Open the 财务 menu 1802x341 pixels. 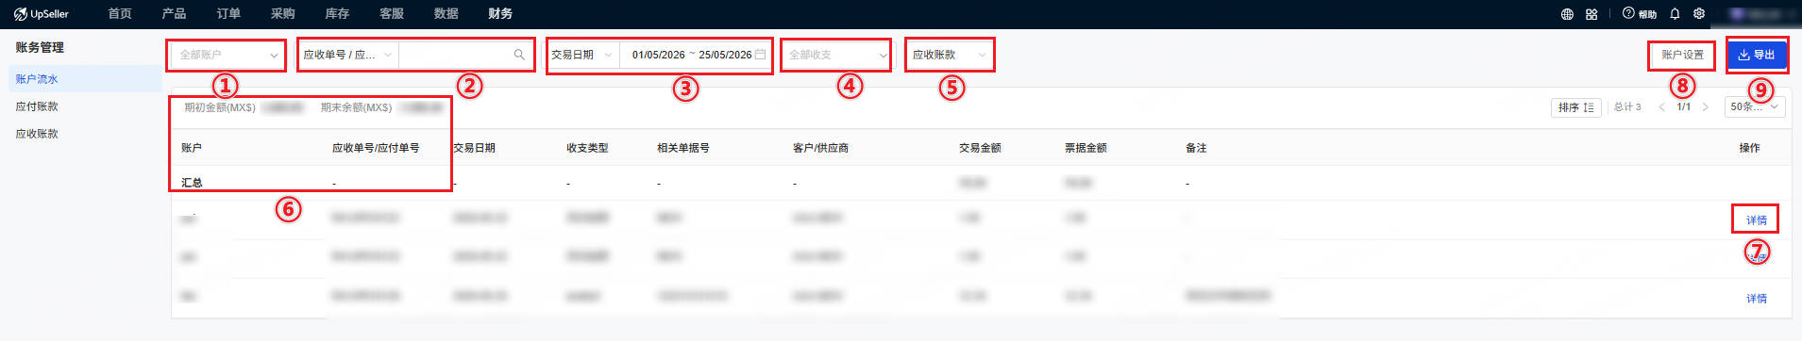[500, 14]
